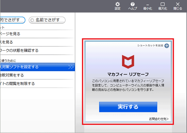Select 詐欺対策をする menu row

[x=37, y=75]
